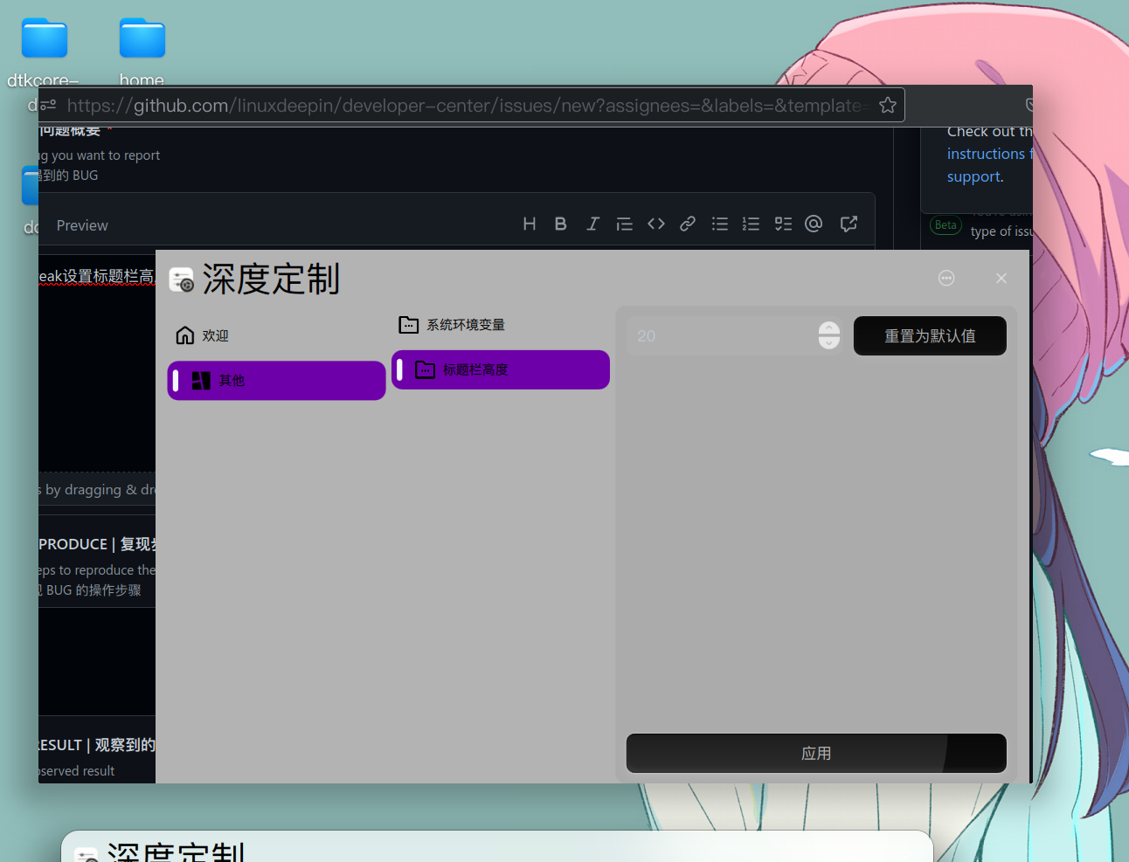The image size is (1129, 862).
Task: Insert a quote block in the GitHub editor
Action: coord(624,224)
